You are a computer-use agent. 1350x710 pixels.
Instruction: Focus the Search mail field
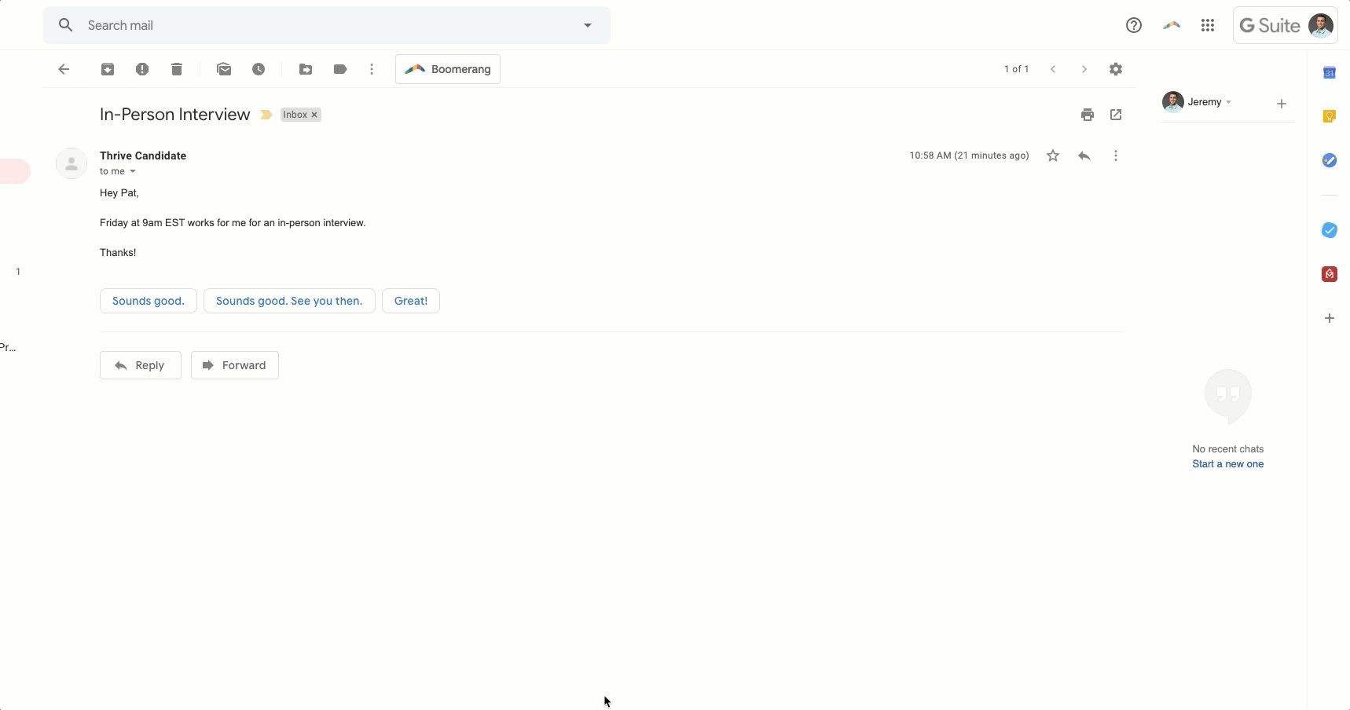327,25
